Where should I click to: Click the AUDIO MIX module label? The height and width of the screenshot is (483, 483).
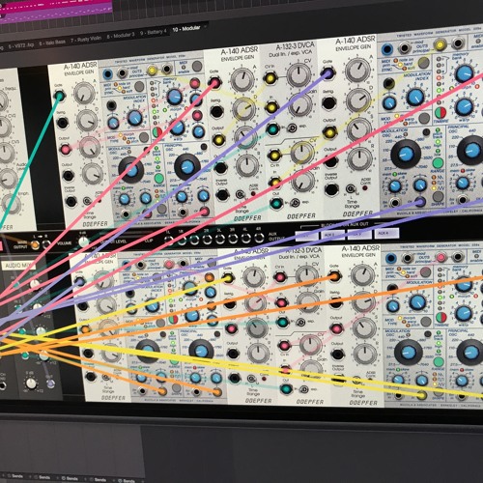click(x=18, y=266)
